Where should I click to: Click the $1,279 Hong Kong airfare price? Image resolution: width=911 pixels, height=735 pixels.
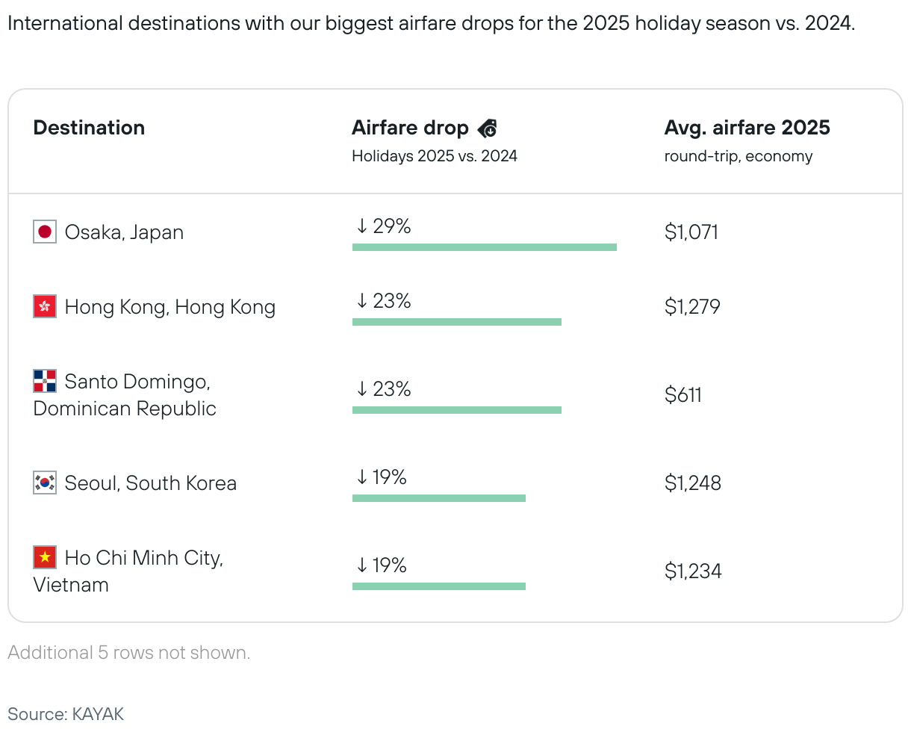(692, 307)
